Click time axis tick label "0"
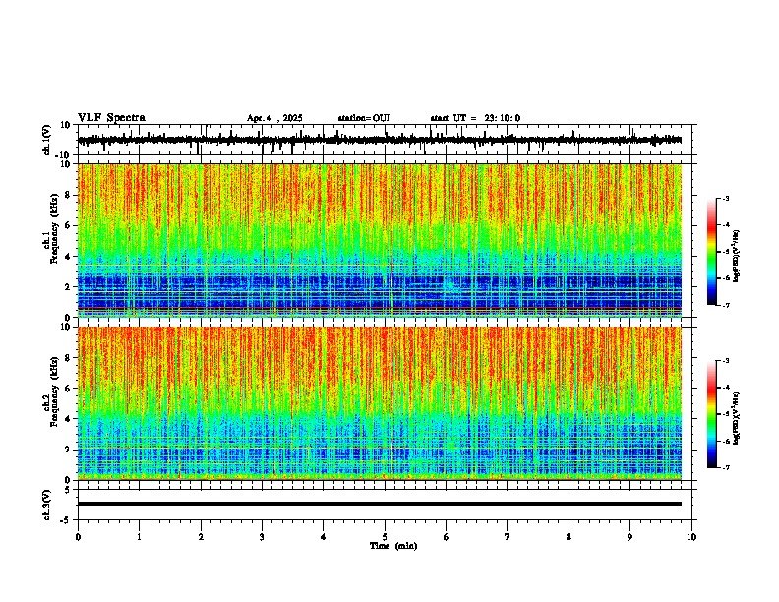Image resolution: width=779 pixels, height=602 pixels. point(78,537)
